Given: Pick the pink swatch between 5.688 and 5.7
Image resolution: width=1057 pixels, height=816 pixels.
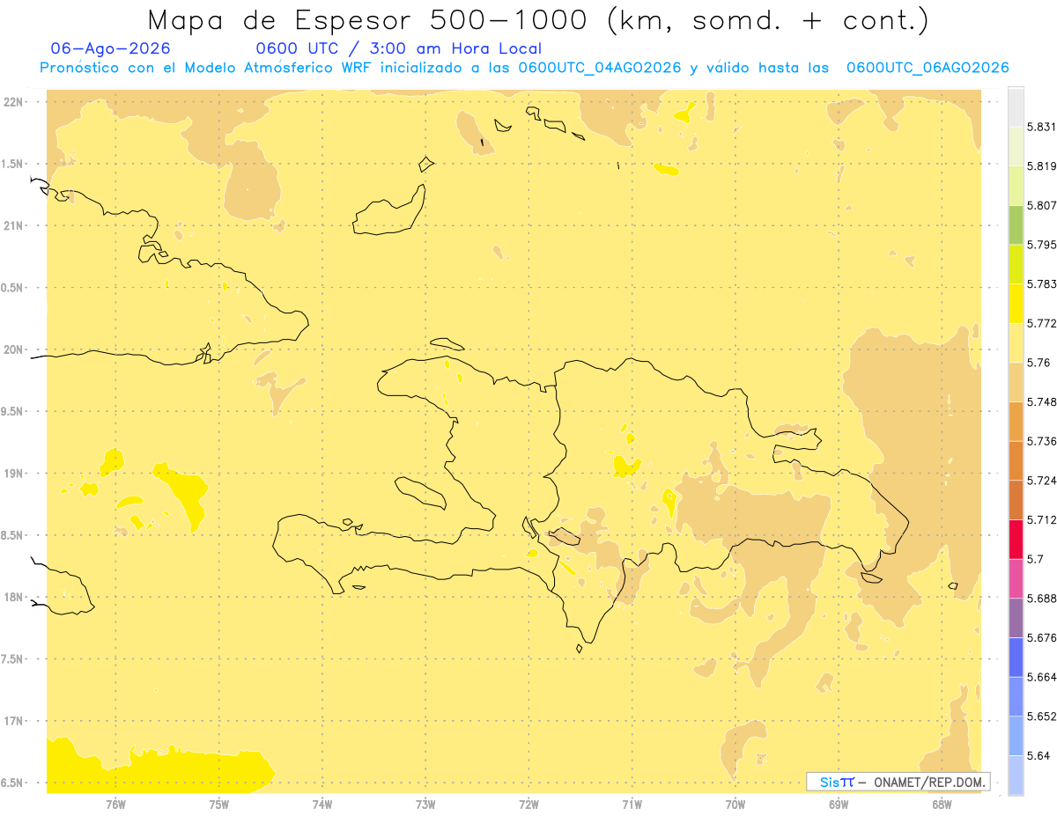Looking at the screenshot, I should pyautogui.click(x=1016, y=579).
